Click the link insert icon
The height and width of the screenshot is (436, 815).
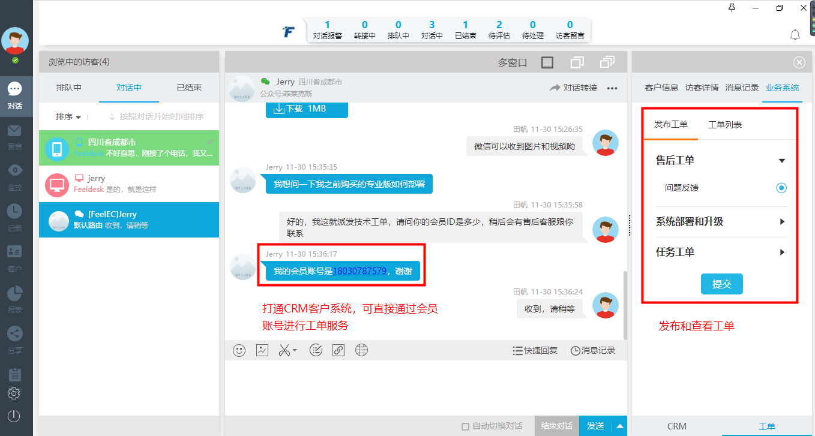click(x=338, y=351)
